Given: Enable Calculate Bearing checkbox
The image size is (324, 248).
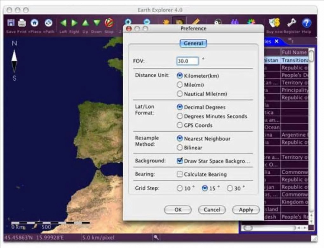Looking at the screenshot, I should coord(180,174).
